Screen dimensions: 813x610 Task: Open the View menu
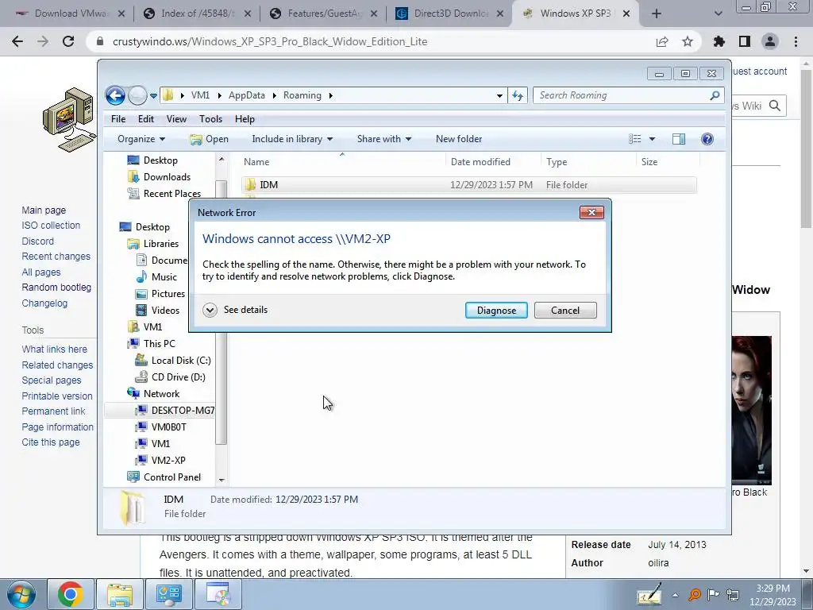coord(176,119)
